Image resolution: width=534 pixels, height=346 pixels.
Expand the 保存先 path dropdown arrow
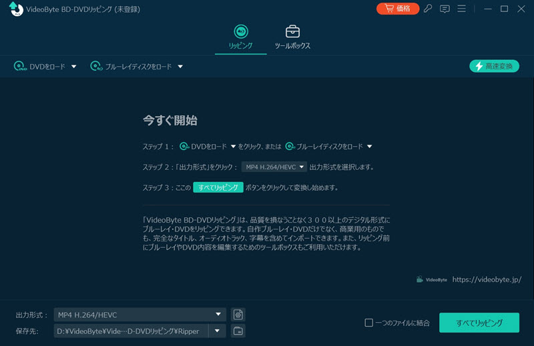218,331
